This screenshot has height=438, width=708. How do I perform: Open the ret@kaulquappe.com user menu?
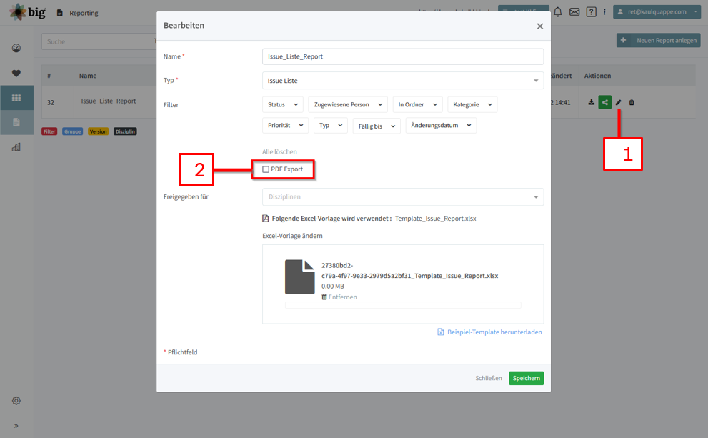pyautogui.click(x=657, y=11)
